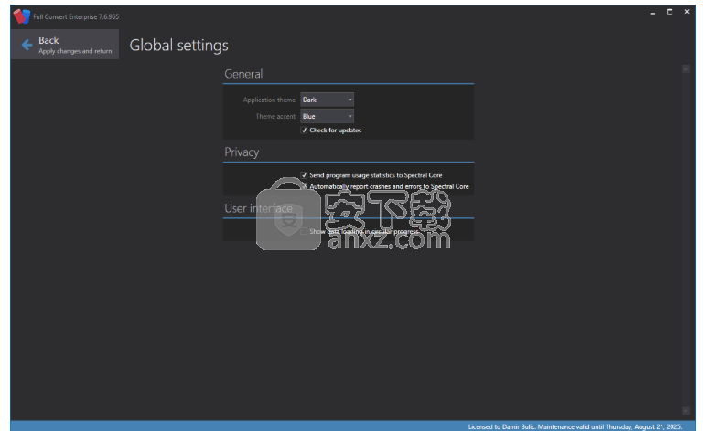Click the scrollbar down arrow
Viewport: 710px width, 431px height.
pyautogui.click(x=686, y=411)
